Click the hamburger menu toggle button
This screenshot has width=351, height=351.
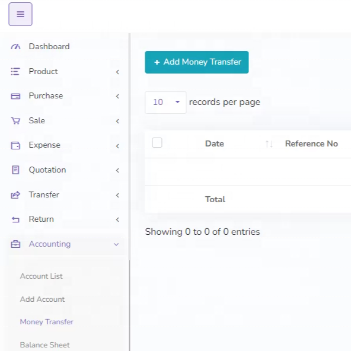pyautogui.click(x=20, y=14)
